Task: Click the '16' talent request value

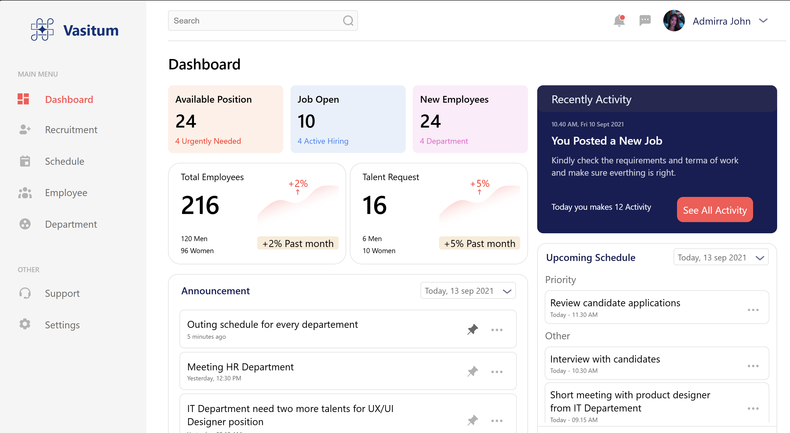Action: click(374, 206)
